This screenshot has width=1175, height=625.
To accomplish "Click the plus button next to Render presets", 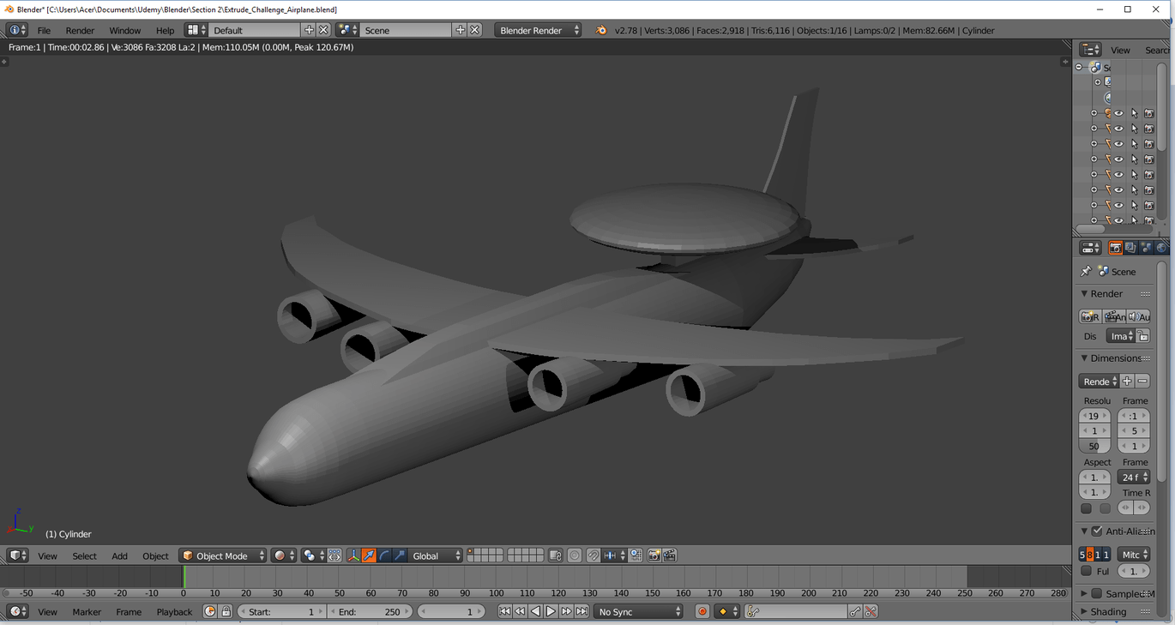I will (1126, 381).
